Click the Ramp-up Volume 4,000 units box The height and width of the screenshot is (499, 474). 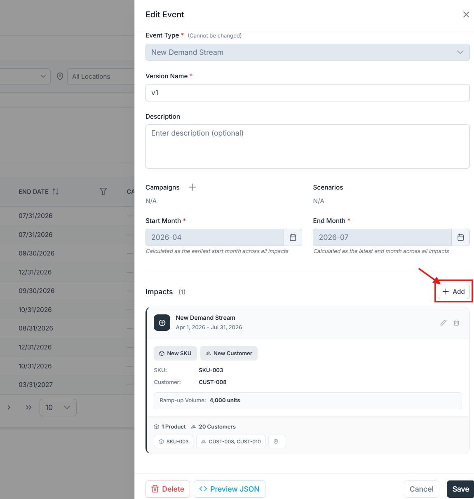(x=307, y=401)
